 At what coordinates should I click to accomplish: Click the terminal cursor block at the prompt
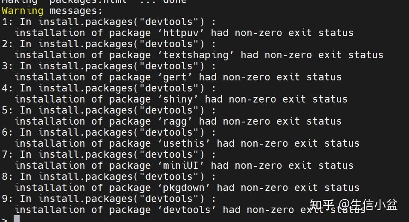(x=17, y=219)
